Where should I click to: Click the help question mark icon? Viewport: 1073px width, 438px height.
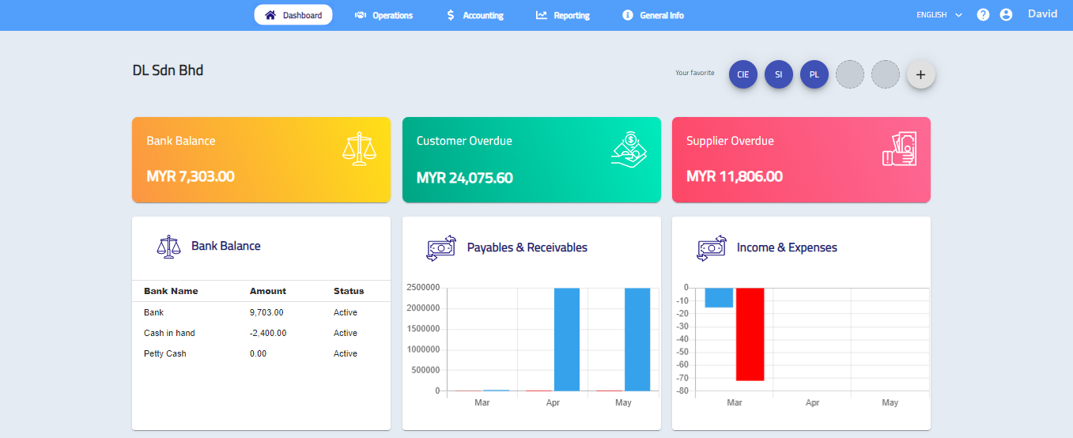983,15
